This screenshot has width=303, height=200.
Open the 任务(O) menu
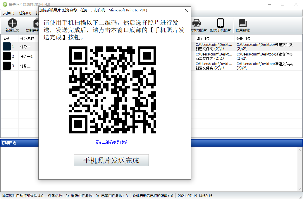point(25,13)
